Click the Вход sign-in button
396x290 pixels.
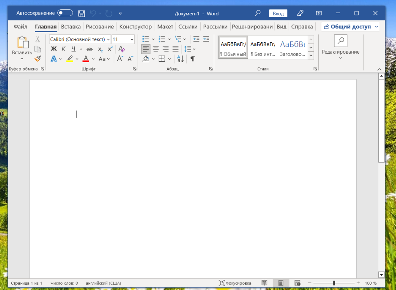pyautogui.click(x=278, y=13)
